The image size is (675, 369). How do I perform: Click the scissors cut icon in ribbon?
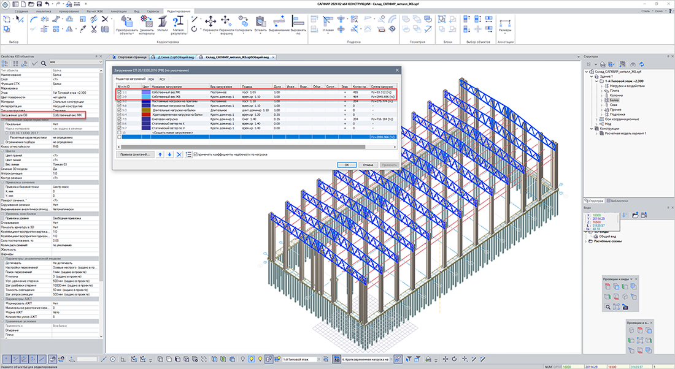pyautogui.click(x=94, y=29)
